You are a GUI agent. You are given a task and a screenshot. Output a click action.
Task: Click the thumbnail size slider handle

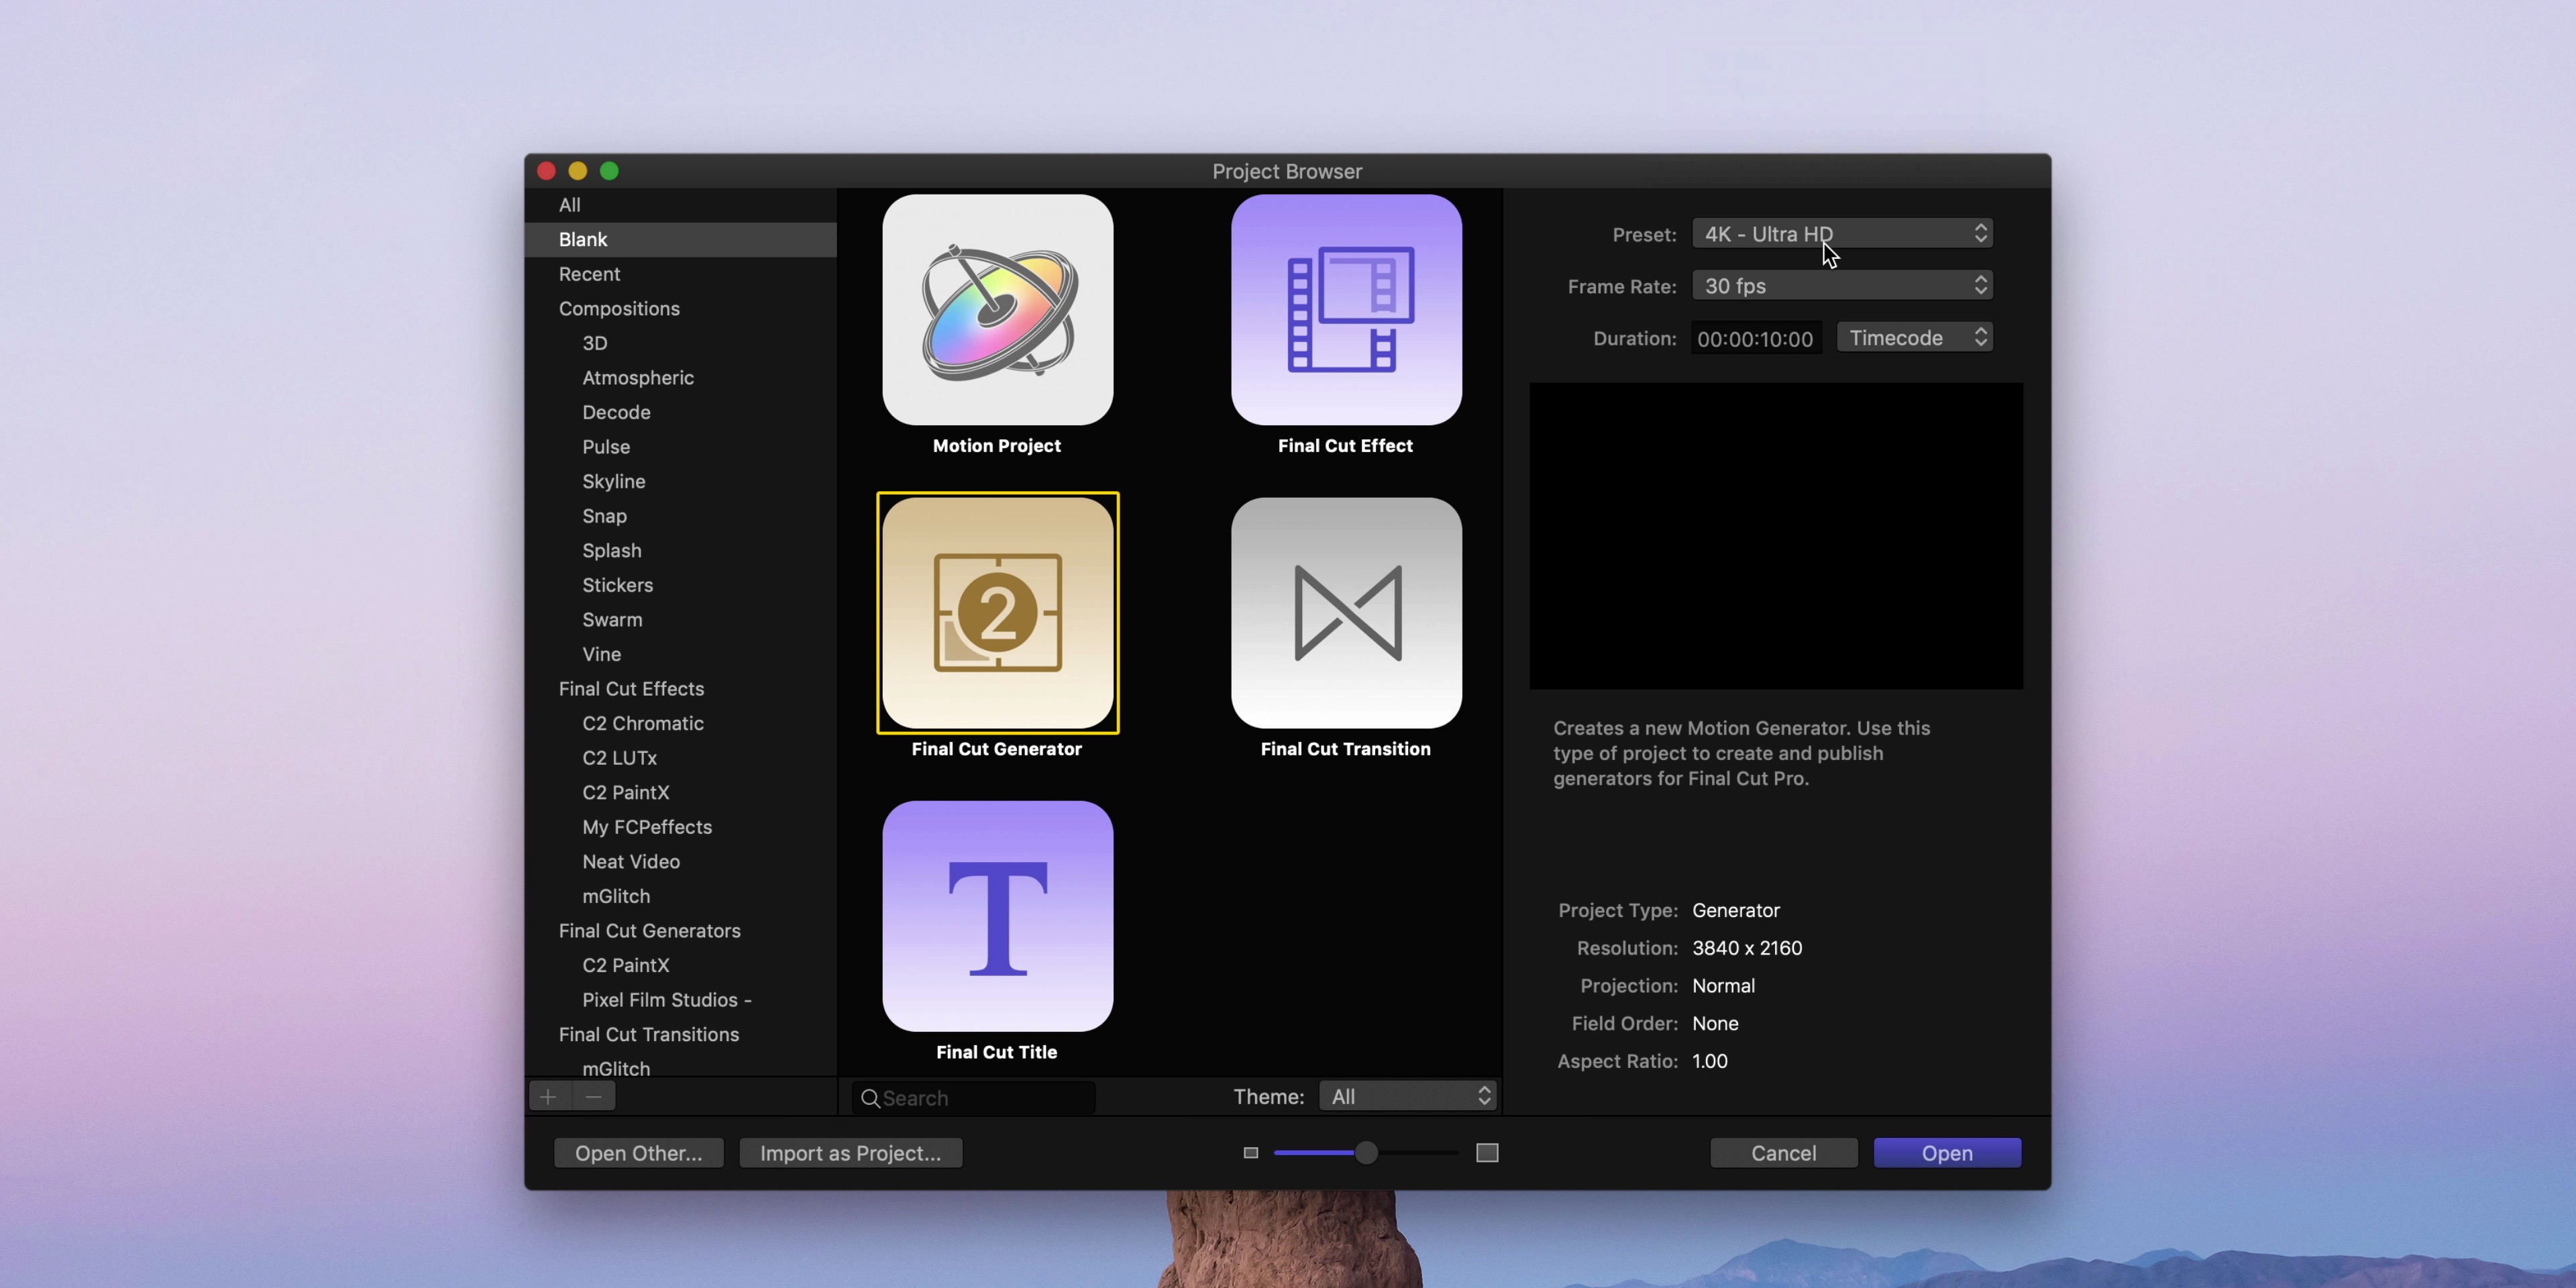[x=1366, y=1153]
